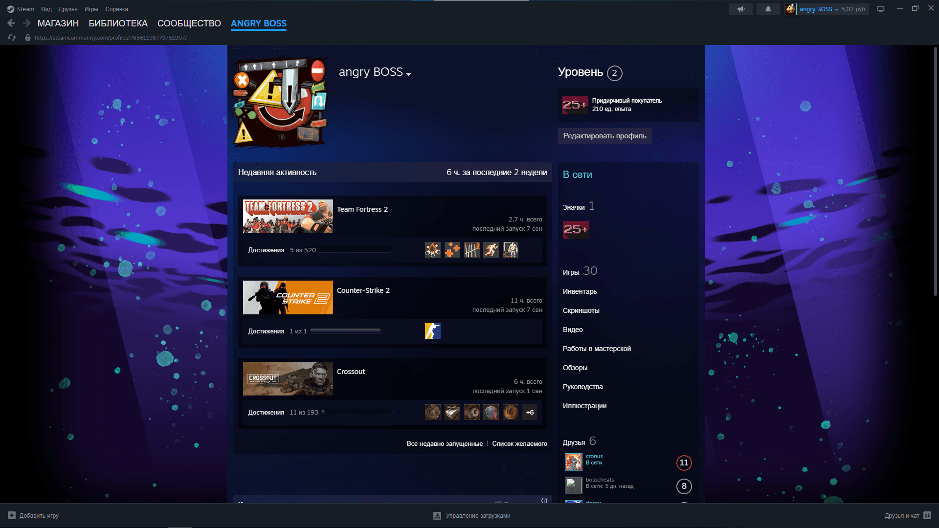Image resolution: width=939 pixels, height=528 pixels.
Task: Click the second Crossout achievement icon
Action: (452, 412)
